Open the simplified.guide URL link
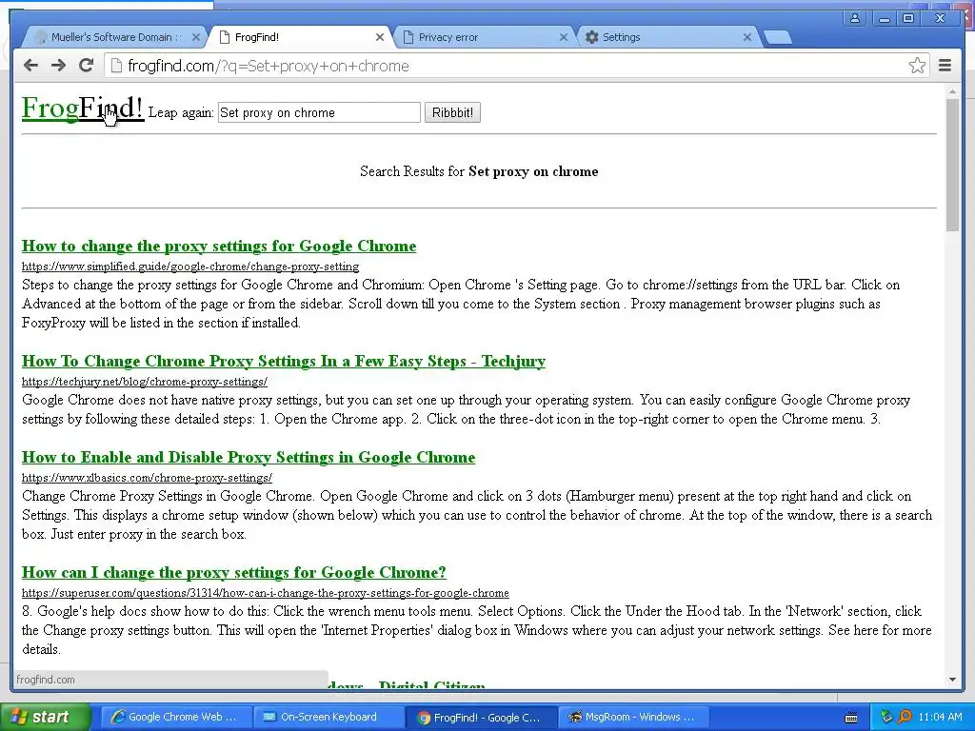The width and height of the screenshot is (975, 731). pyautogui.click(x=190, y=267)
